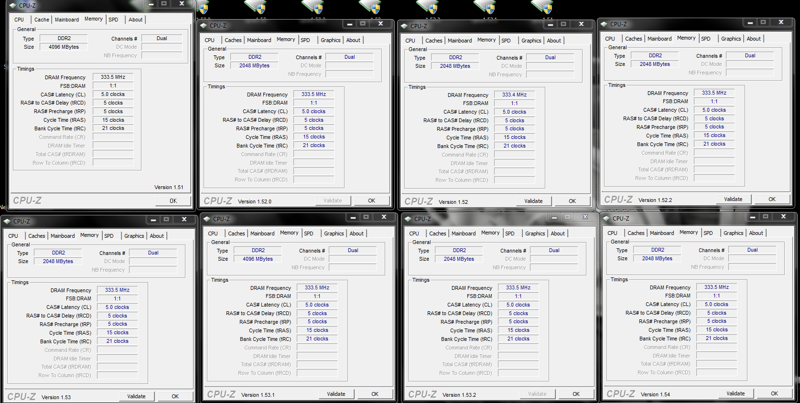800x403 pixels.
Task: Switch to Graphics tab in Version 1.52.2 window
Action: [x=731, y=39]
